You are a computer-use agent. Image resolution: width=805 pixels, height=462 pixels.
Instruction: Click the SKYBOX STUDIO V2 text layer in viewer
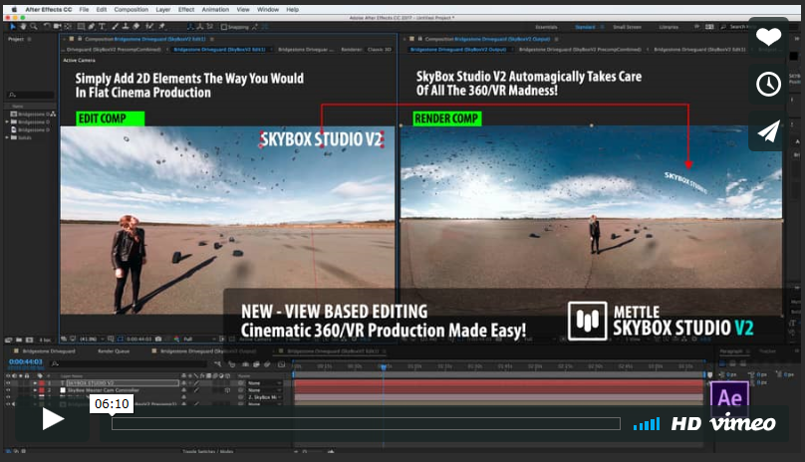[x=322, y=139]
